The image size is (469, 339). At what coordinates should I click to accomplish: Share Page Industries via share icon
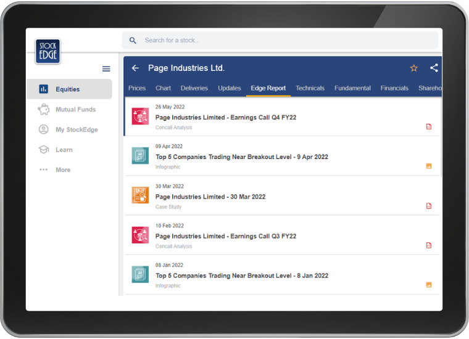[x=434, y=68]
